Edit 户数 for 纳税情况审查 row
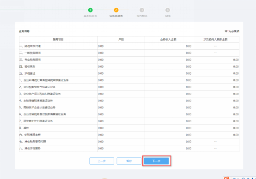This screenshot has height=179, width=256. point(121,135)
